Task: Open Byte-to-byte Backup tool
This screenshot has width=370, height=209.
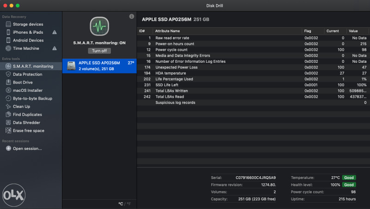Action: point(32,98)
